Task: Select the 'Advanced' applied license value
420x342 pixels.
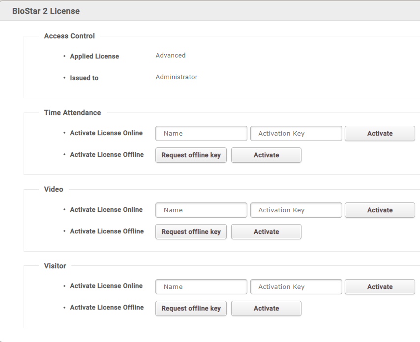Action: click(x=171, y=56)
